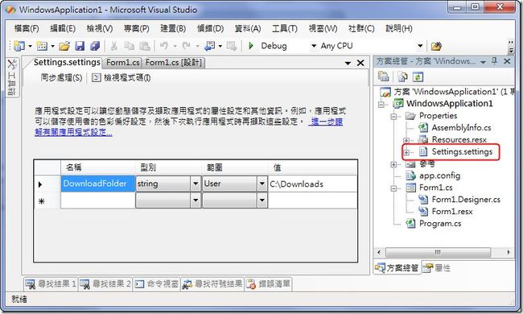Open the scope dropdown in the new row
The image size is (523, 314).
click(262, 200)
